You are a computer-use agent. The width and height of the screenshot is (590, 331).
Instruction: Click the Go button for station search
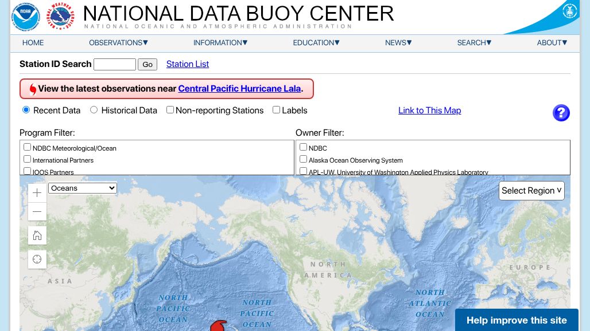click(147, 65)
